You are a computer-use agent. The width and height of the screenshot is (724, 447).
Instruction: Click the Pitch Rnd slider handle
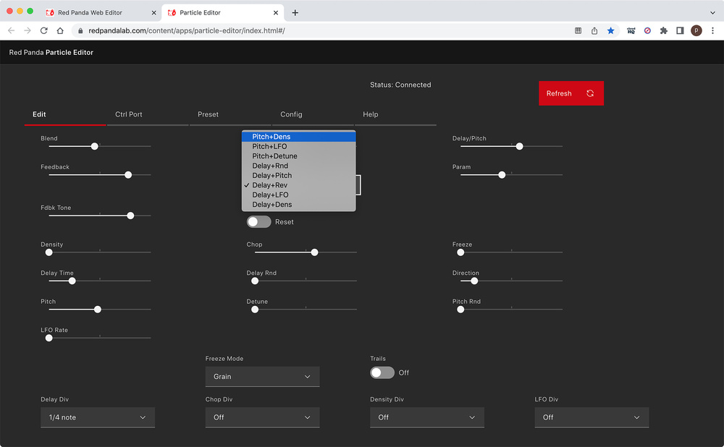[x=460, y=310]
